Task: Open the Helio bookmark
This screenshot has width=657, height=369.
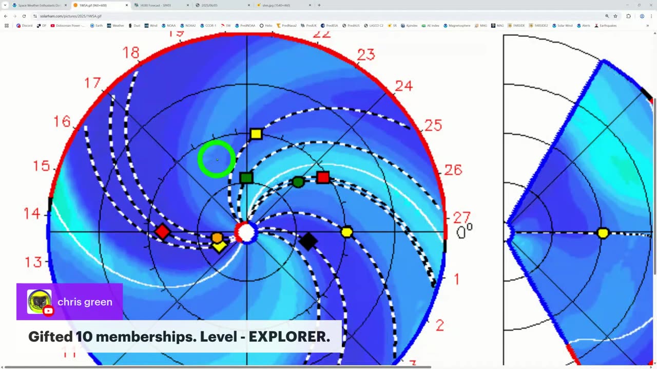Action: (x=266, y=25)
